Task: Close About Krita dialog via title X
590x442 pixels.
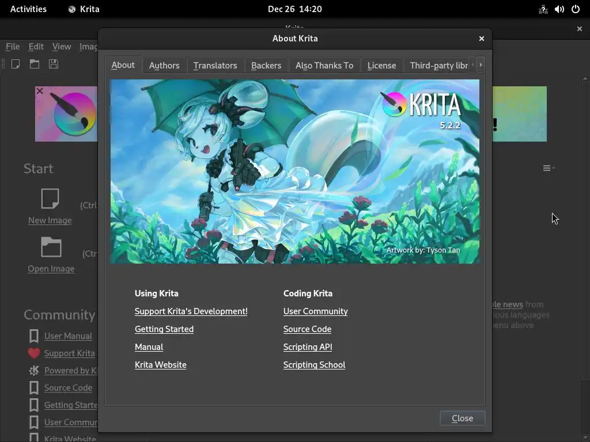Action: point(482,39)
